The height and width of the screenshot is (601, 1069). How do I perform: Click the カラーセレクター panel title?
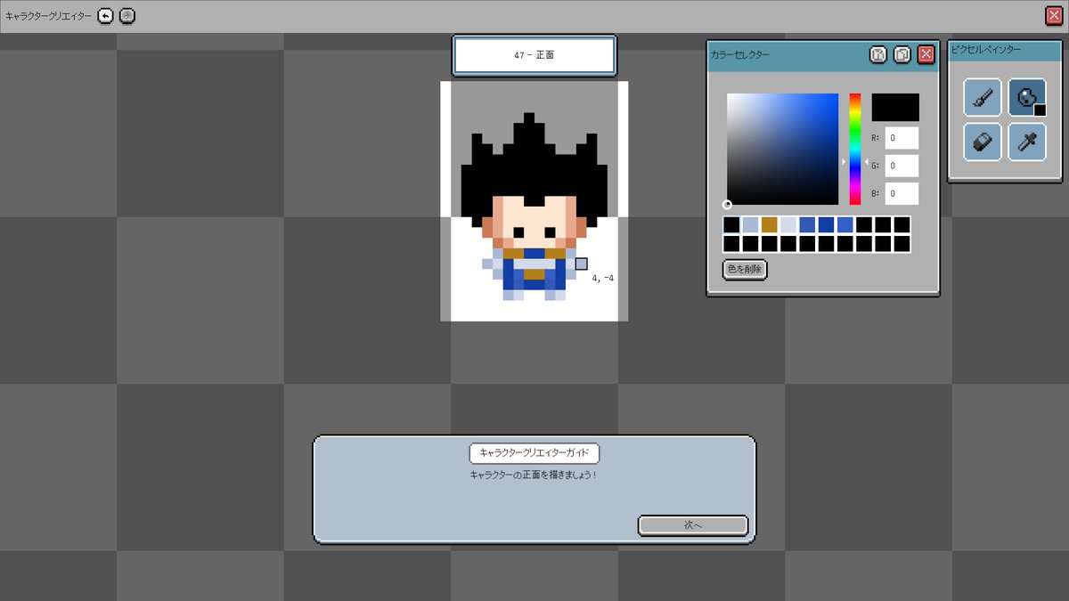(x=740, y=55)
